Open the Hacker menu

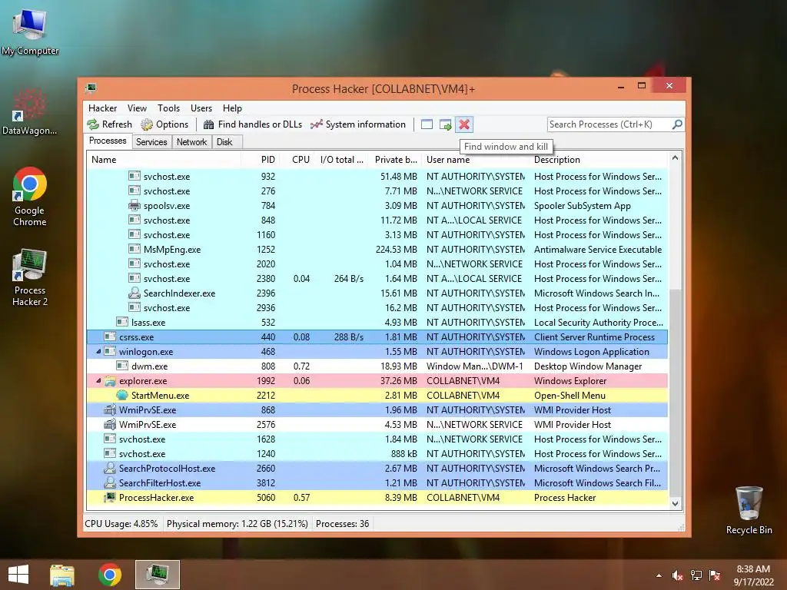click(x=102, y=108)
